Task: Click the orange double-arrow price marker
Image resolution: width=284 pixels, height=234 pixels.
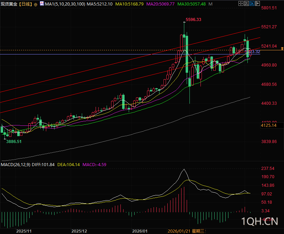Action: point(282,50)
